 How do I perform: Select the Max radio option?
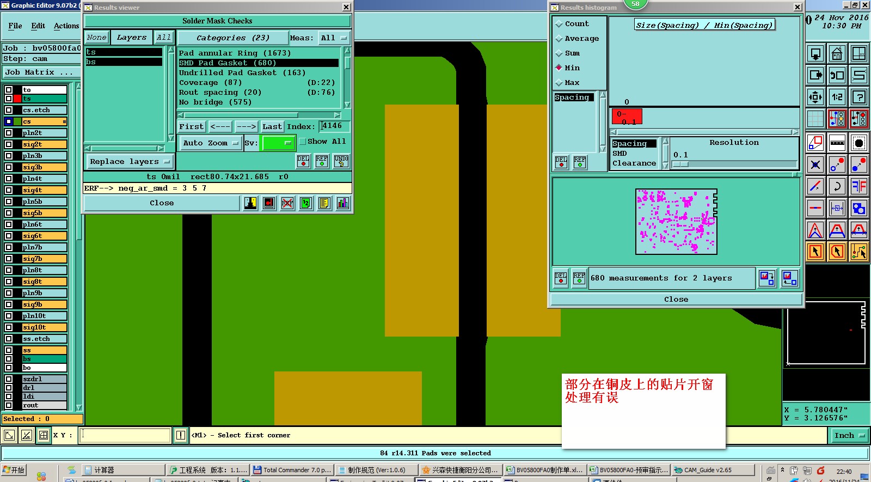tap(559, 83)
